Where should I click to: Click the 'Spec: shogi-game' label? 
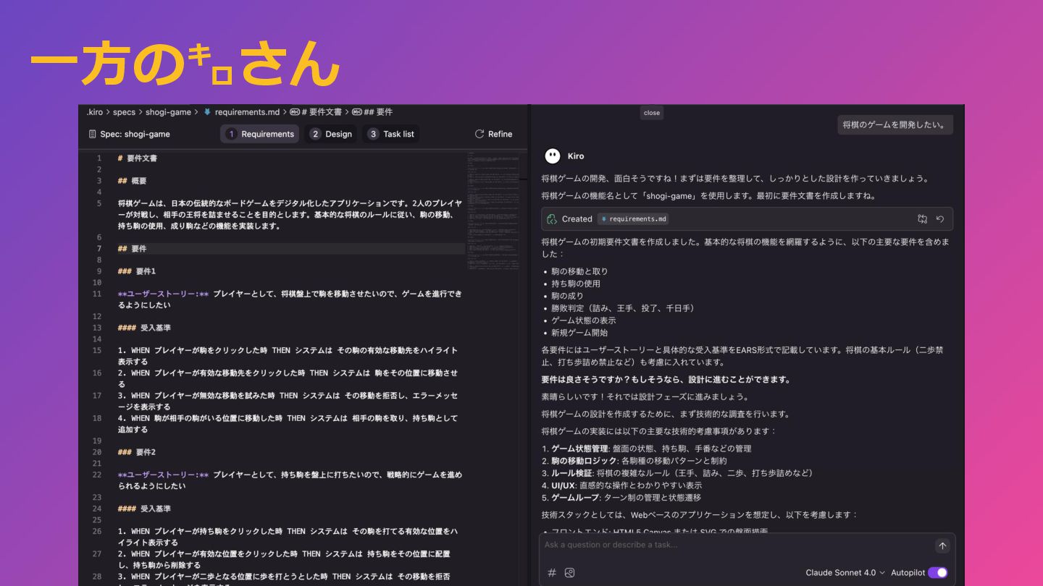pyautogui.click(x=135, y=134)
